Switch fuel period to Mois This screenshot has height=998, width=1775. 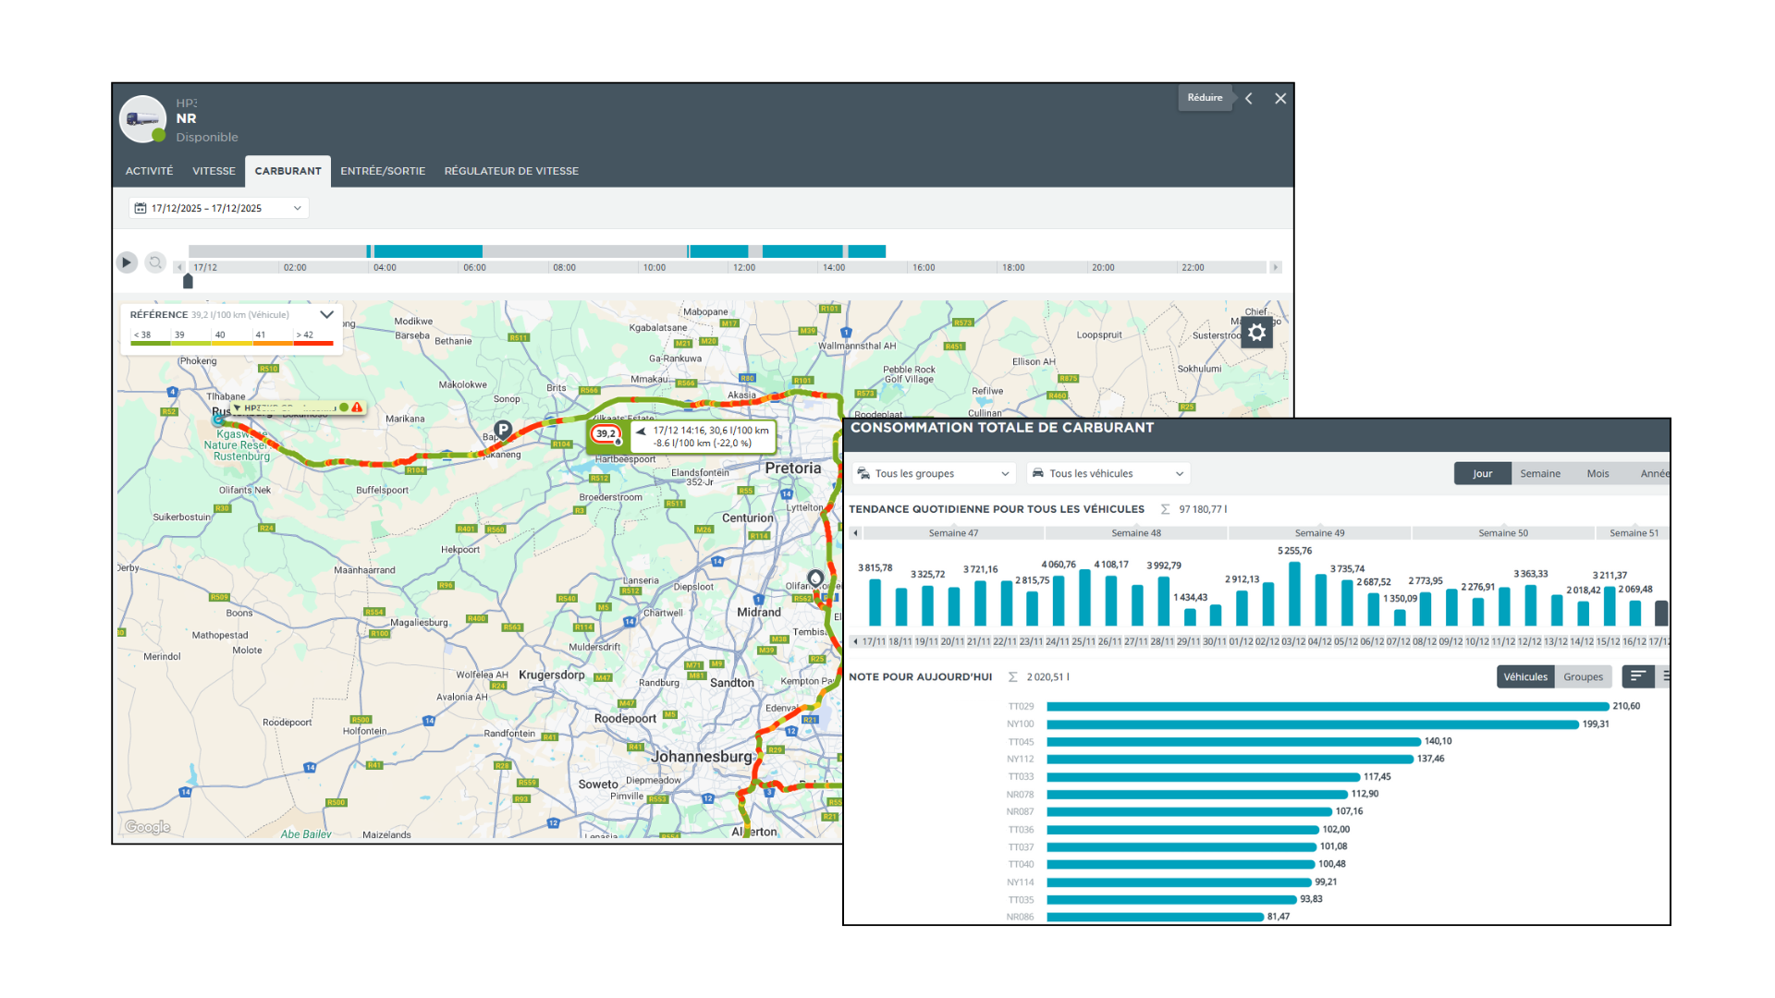[1597, 473]
